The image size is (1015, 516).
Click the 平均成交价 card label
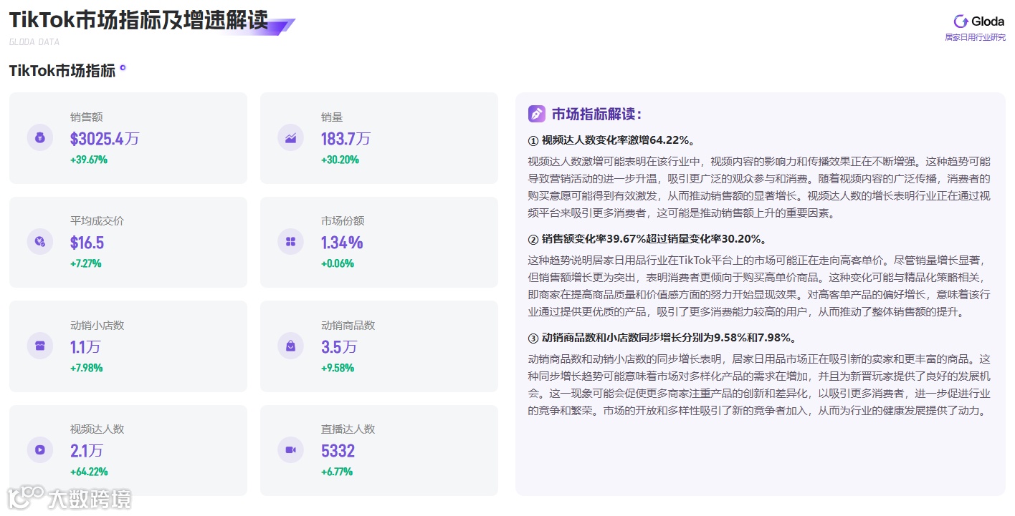[x=97, y=220]
